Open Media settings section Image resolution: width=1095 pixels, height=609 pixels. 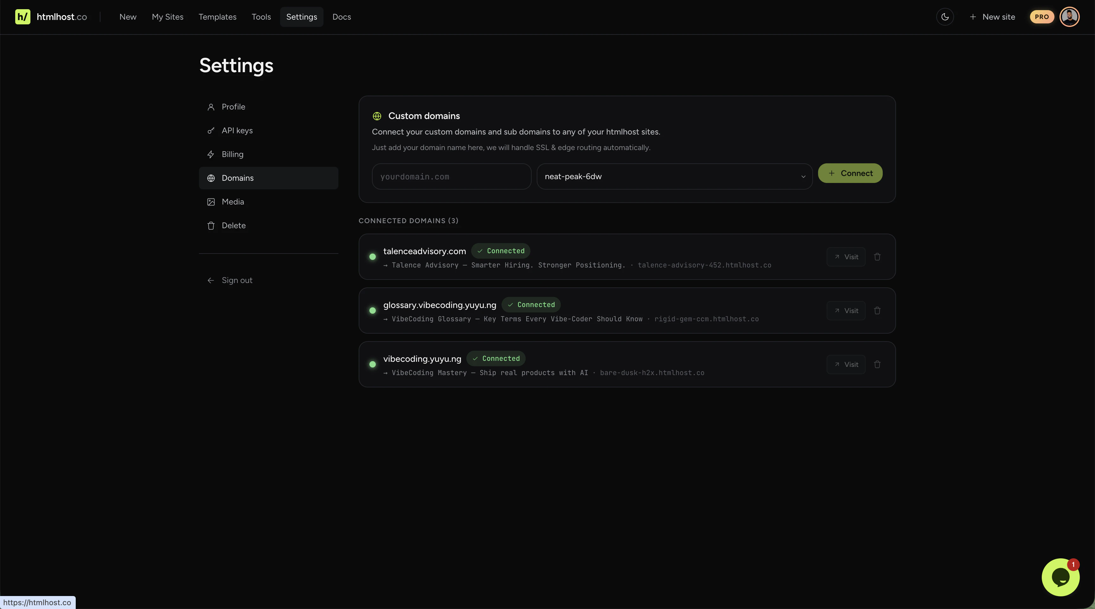coord(269,202)
